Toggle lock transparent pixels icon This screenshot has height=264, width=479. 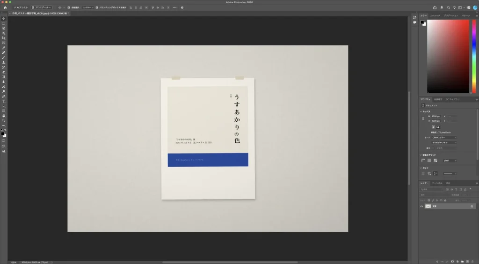point(428,201)
